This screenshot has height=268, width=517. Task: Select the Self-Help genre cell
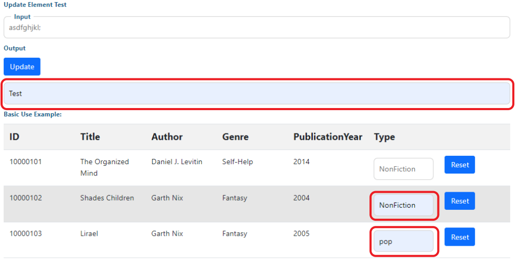tap(237, 162)
